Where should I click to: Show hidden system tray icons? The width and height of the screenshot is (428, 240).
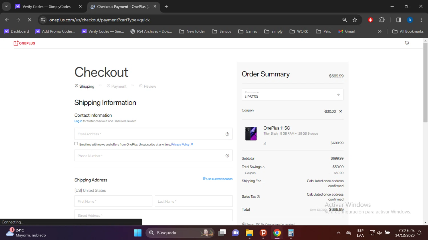point(338,233)
